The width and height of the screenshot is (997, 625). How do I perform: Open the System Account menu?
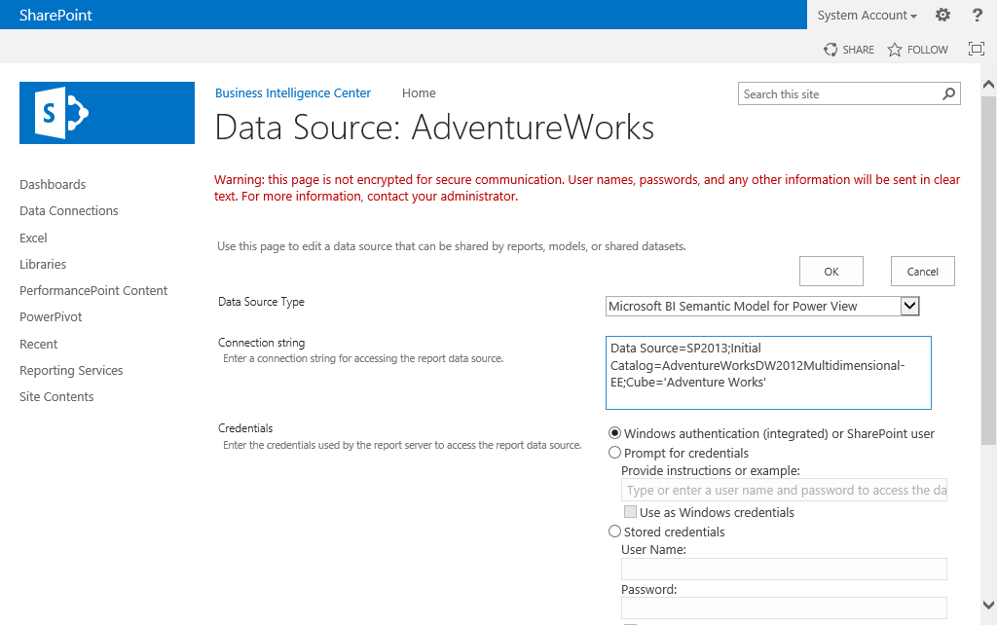point(867,15)
